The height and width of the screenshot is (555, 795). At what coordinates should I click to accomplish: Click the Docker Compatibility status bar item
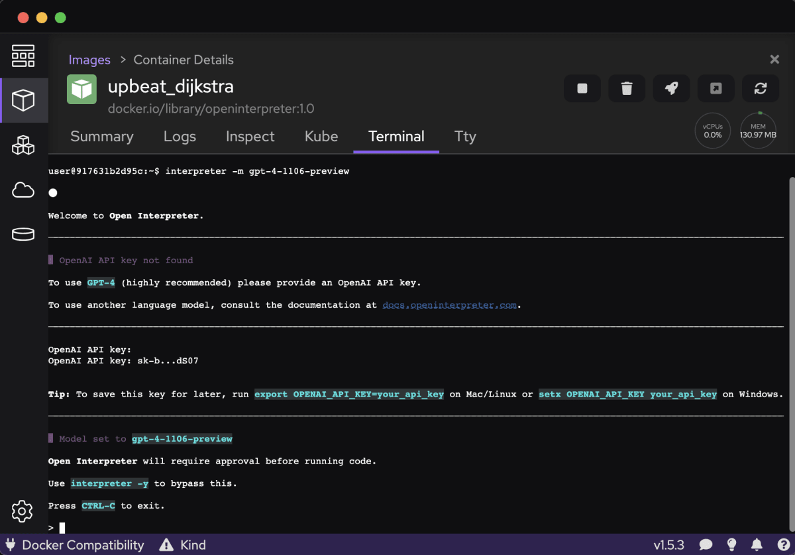[x=74, y=545]
